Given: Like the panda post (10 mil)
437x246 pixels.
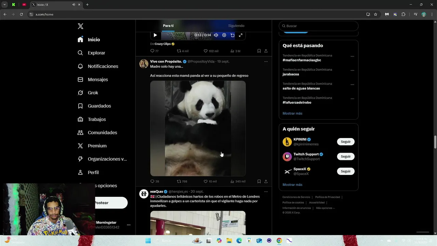Looking at the screenshot, I should [210, 181].
